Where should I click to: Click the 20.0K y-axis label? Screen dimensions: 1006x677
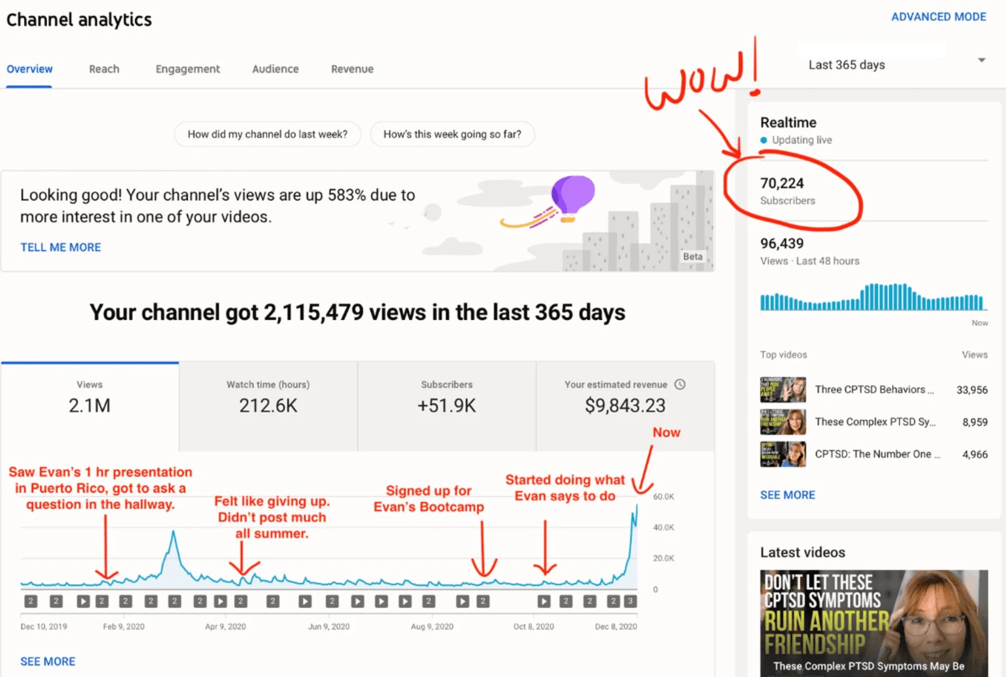pos(663,558)
